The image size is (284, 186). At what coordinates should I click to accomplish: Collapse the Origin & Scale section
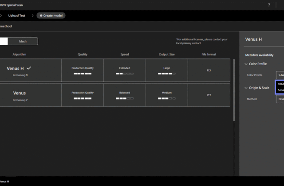pos(246,88)
